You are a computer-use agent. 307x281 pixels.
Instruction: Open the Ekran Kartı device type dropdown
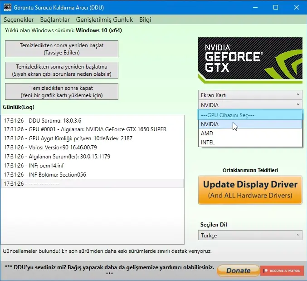click(x=250, y=95)
